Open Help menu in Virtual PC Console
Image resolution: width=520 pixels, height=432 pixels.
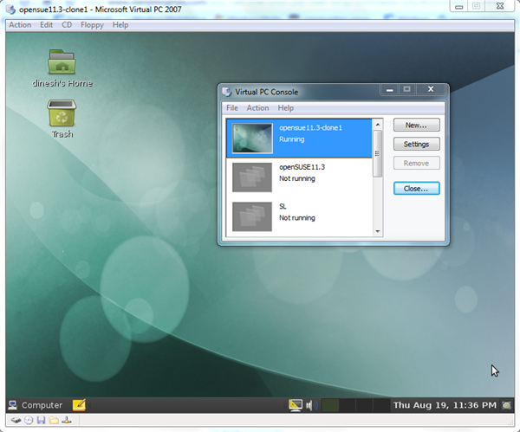tap(285, 108)
